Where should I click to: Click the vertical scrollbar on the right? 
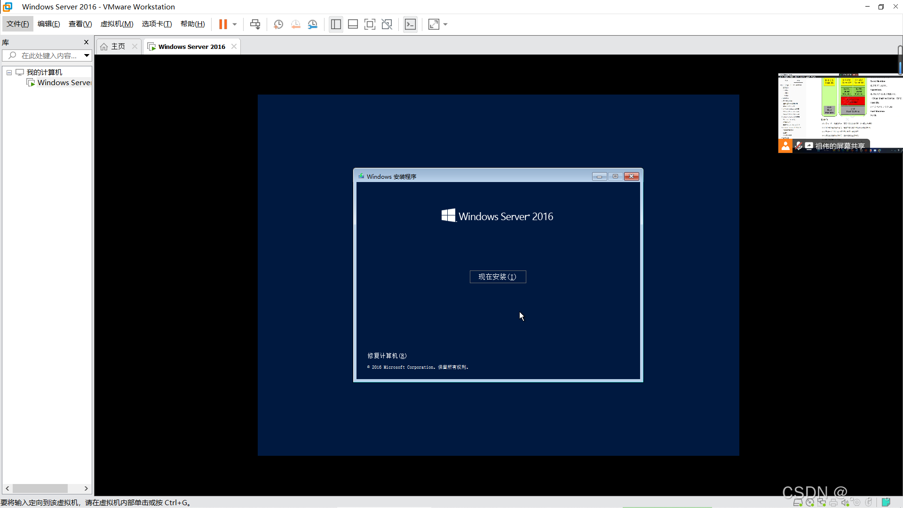point(900,60)
